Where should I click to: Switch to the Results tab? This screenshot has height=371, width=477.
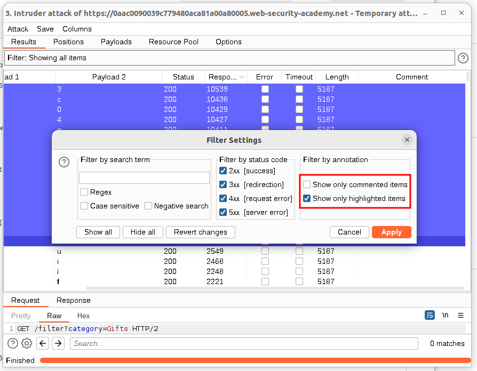point(23,42)
